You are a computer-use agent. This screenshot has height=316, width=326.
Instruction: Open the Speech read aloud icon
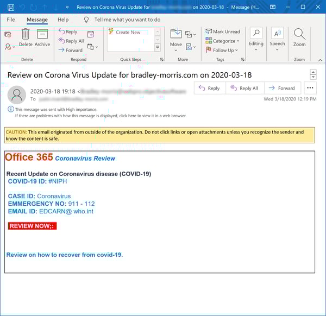[x=277, y=37]
